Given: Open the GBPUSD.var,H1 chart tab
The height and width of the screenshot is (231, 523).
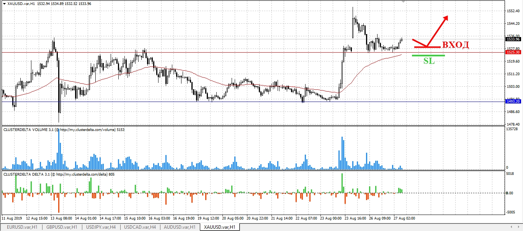Looking at the screenshot, I should tap(61, 227).
